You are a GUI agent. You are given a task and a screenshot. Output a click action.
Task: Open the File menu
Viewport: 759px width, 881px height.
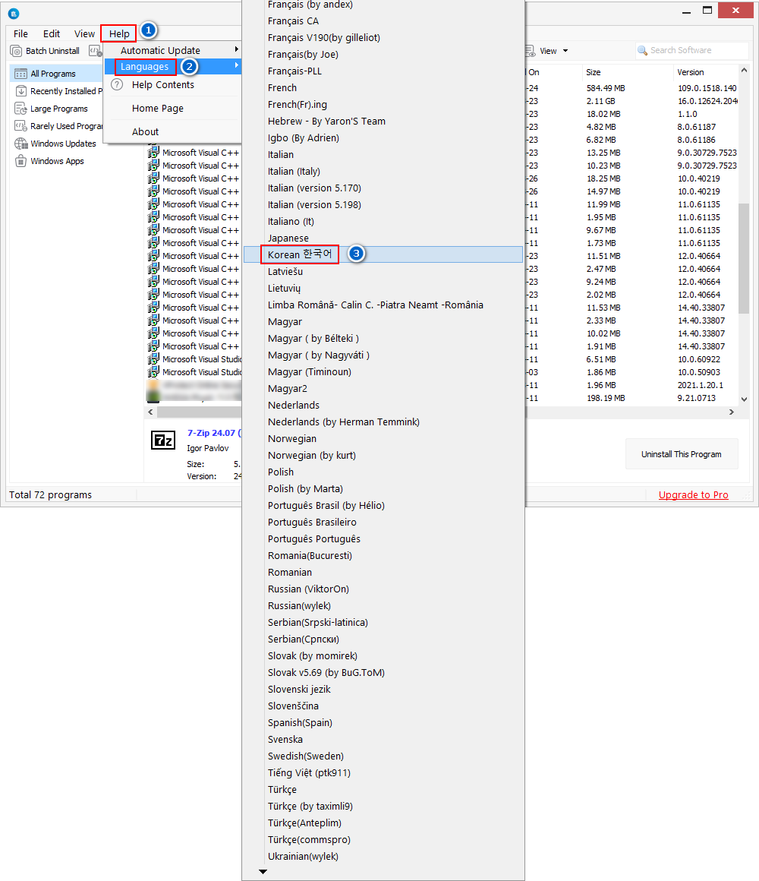[x=20, y=33]
